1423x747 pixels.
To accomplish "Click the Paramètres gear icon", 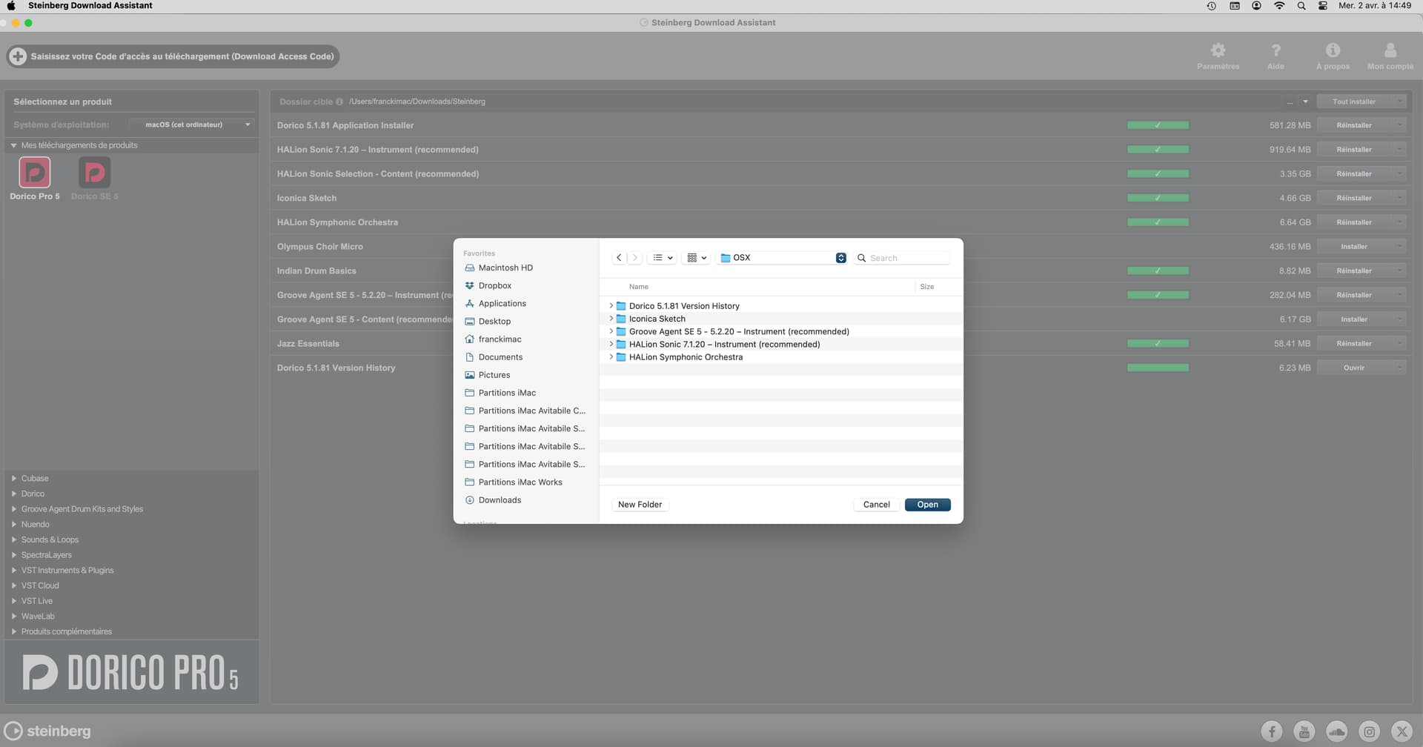I will 1218,50.
